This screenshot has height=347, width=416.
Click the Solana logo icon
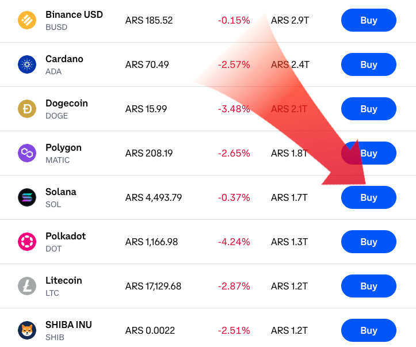click(x=27, y=197)
